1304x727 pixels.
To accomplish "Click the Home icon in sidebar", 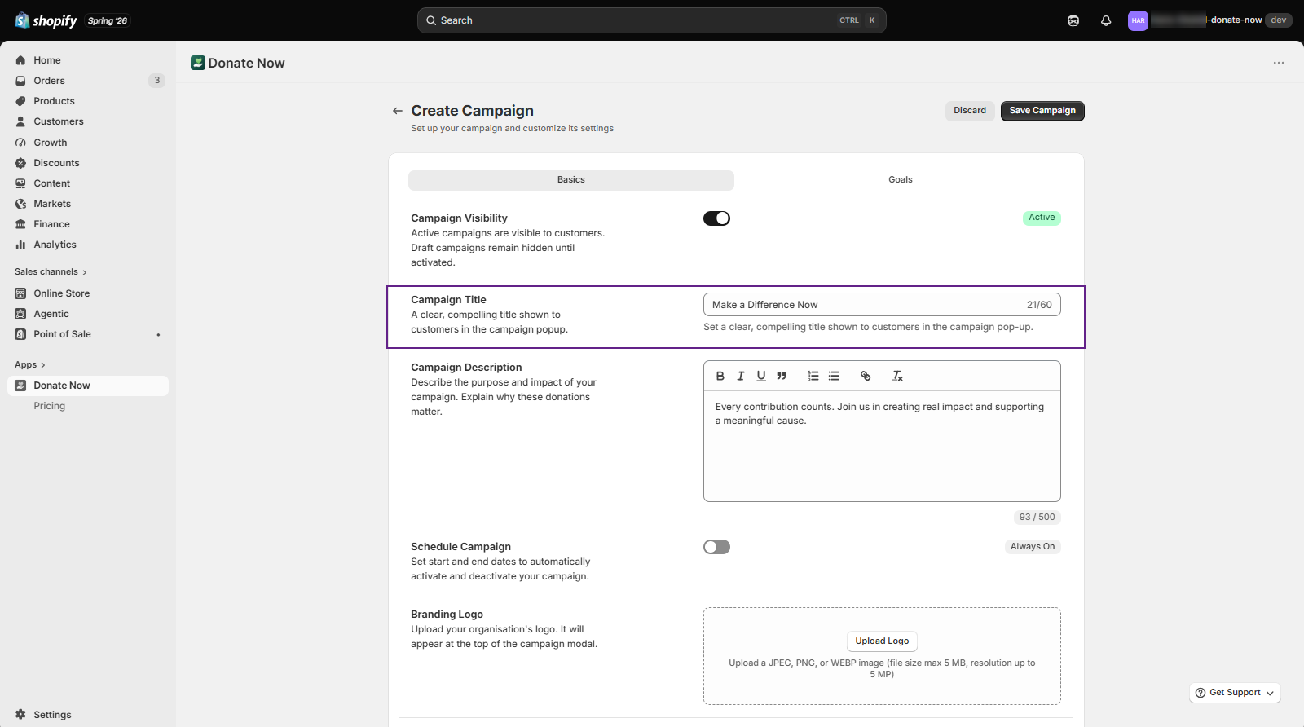I will [20, 60].
